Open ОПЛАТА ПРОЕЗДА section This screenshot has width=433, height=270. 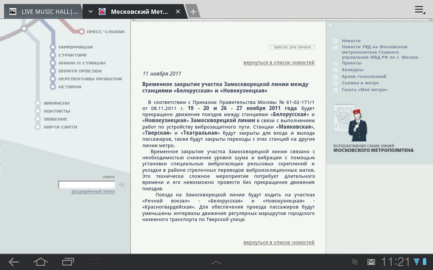[80, 71]
